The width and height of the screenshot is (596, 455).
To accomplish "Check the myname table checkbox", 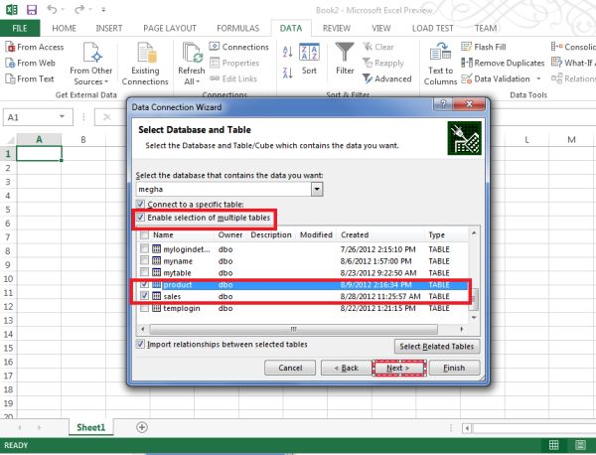I will (144, 260).
